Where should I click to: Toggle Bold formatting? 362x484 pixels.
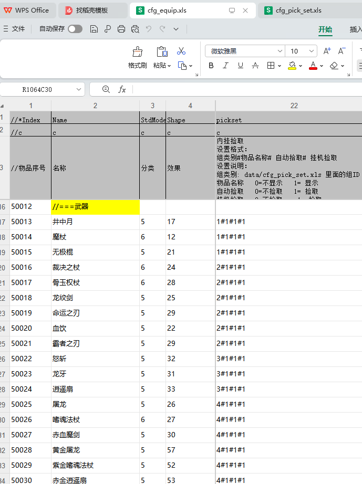[211, 66]
